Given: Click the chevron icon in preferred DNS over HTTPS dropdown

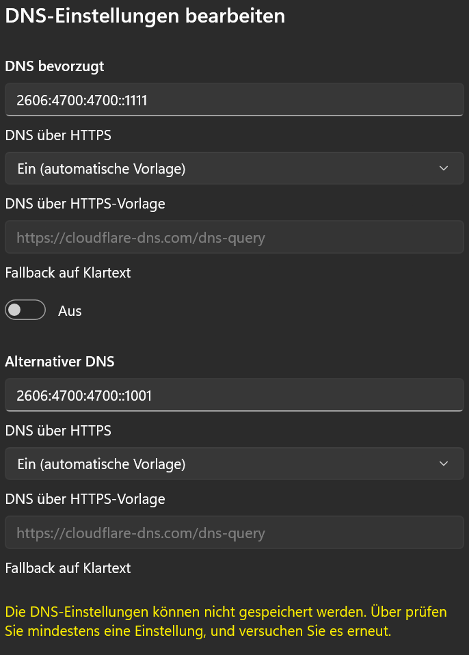Looking at the screenshot, I should pyautogui.click(x=444, y=168).
